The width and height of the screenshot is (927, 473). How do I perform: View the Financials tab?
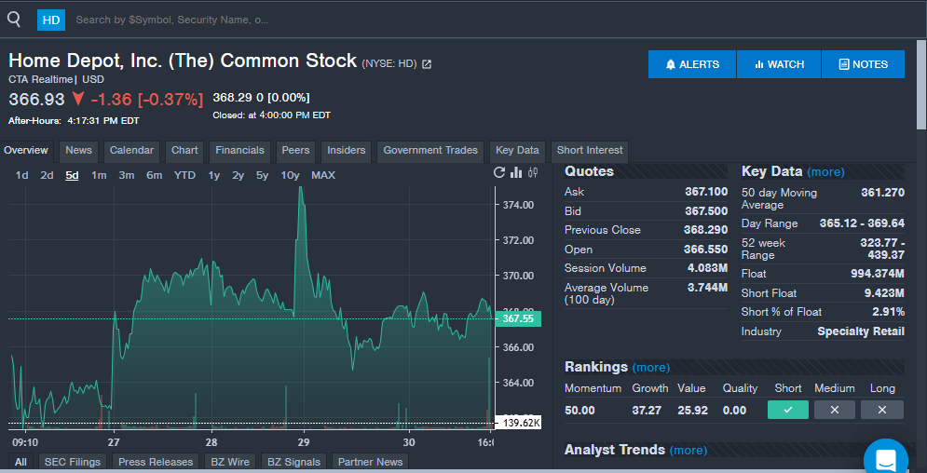(x=239, y=151)
